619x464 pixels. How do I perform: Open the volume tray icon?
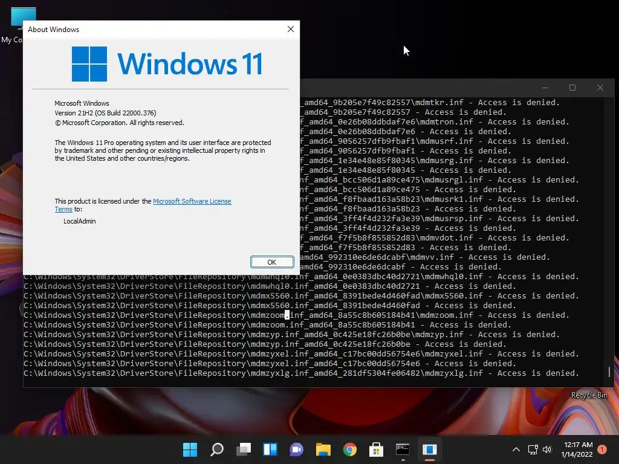click(546, 449)
